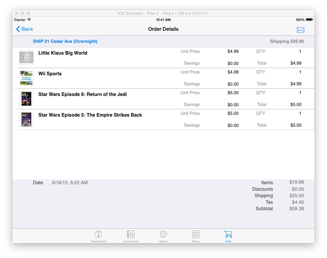Click the Tax value $4.40
Image resolution: width=327 pixels, height=258 pixels.
pyautogui.click(x=298, y=202)
